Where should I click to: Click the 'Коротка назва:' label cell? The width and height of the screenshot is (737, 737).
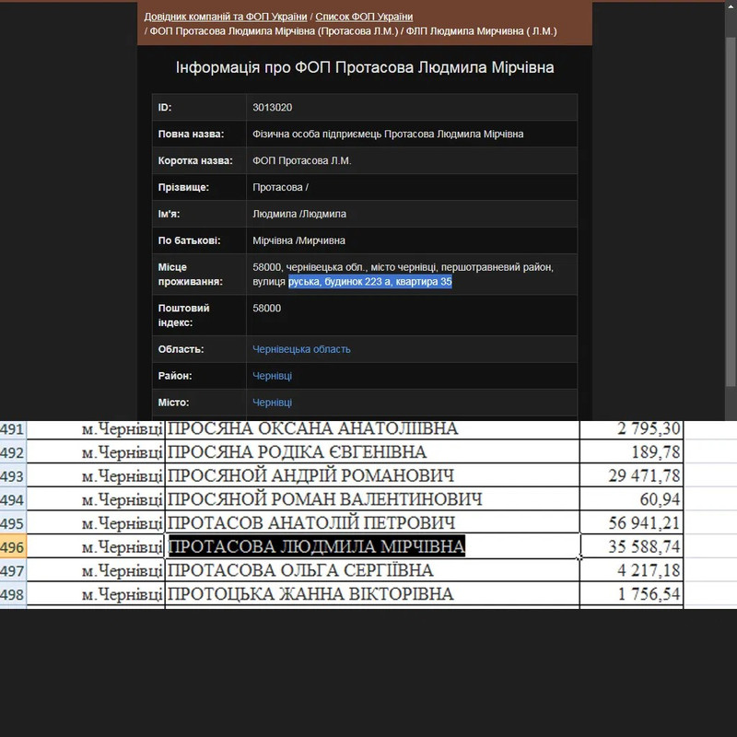(x=199, y=160)
